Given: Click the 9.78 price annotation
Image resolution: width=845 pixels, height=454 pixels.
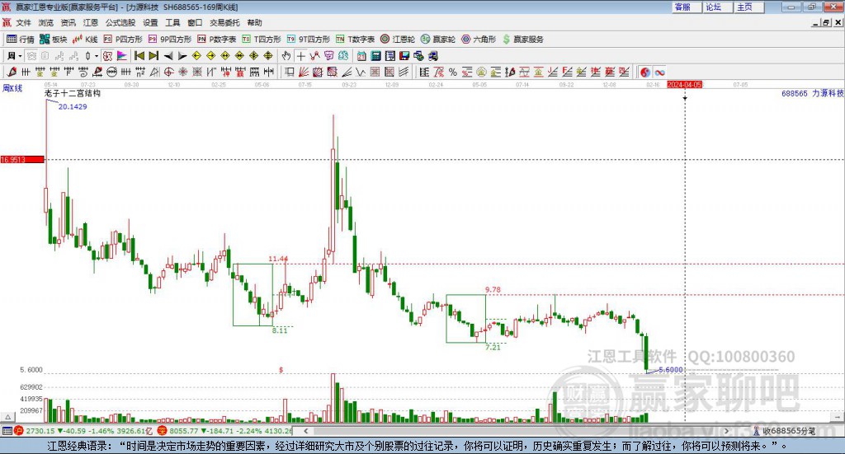Looking at the screenshot, I should point(493,289).
